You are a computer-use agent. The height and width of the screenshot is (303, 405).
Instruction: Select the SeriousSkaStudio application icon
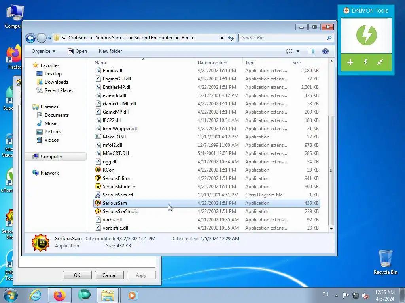point(98,211)
